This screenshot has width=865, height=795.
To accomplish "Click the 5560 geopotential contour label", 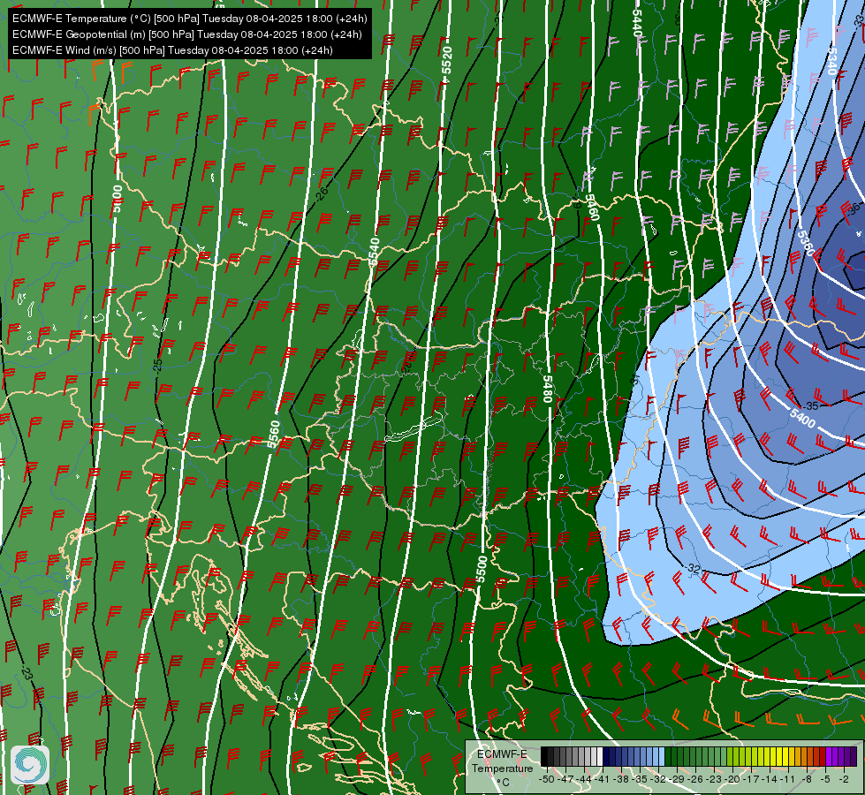I will coord(274,434).
